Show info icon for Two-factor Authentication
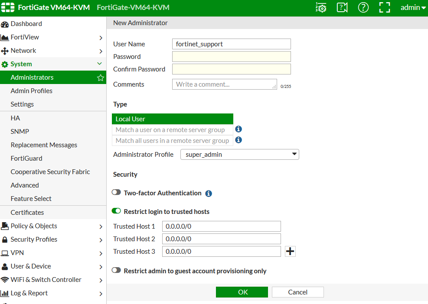Viewport: 428px width, 304px height. pyautogui.click(x=209, y=194)
